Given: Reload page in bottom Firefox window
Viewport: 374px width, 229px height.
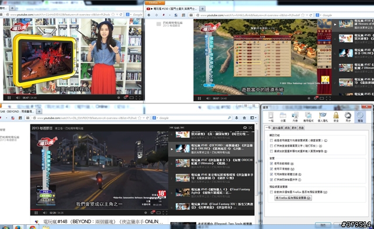Looking at the screenshot, I should [147, 118].
